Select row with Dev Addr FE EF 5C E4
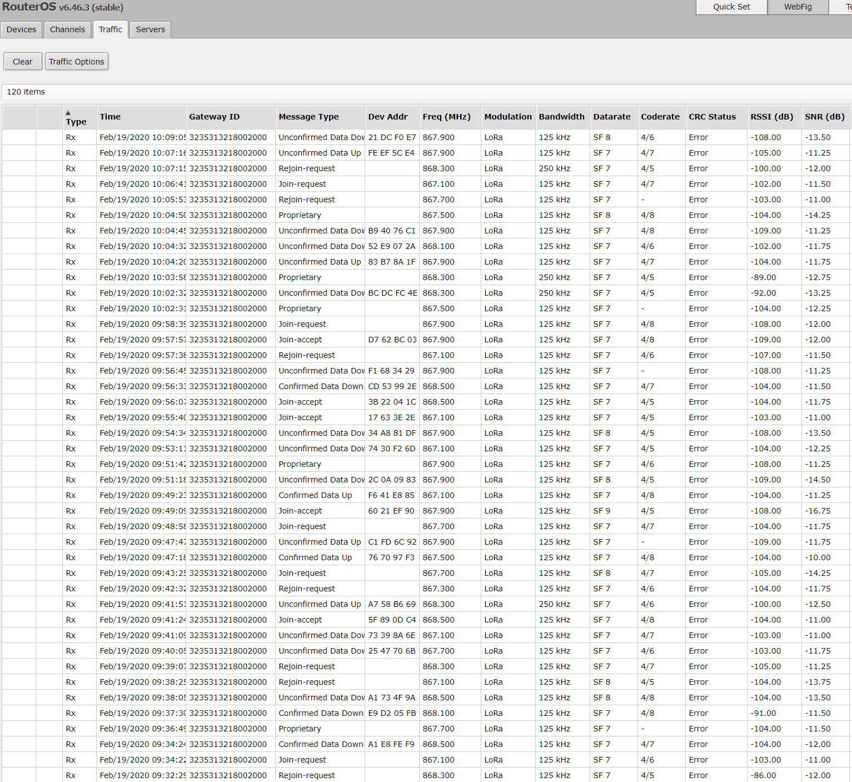The height and width of the screenshot is (782, 852). (391, 153)
